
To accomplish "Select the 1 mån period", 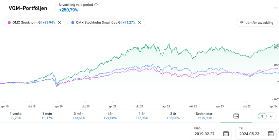I will click(48, 116).
